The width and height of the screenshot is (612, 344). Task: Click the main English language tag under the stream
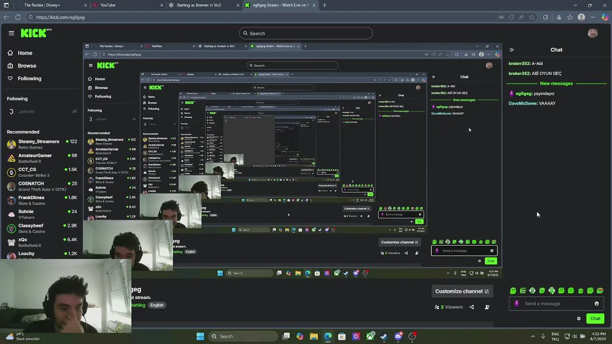click(157, 305)
